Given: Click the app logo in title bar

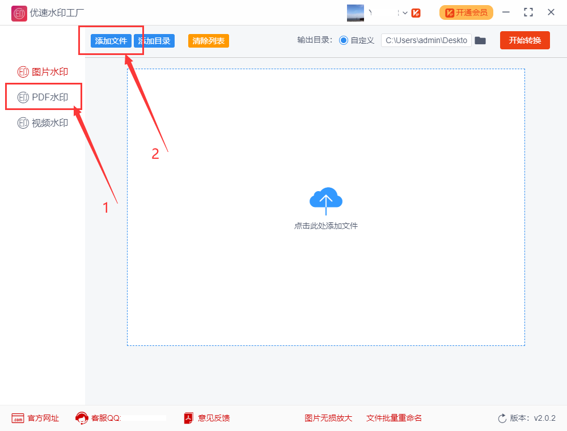Looking at the screenshot, I should click(19, 14).
